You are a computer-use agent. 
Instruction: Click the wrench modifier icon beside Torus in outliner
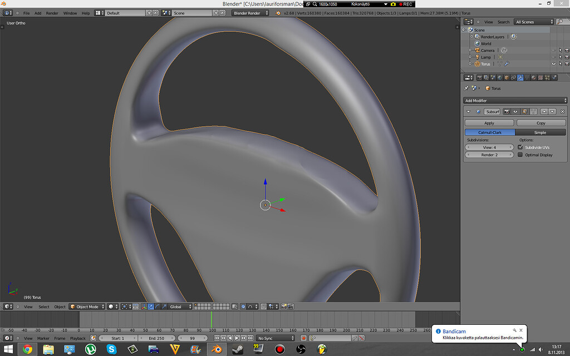pyautogui.click(x=507, y=63)
